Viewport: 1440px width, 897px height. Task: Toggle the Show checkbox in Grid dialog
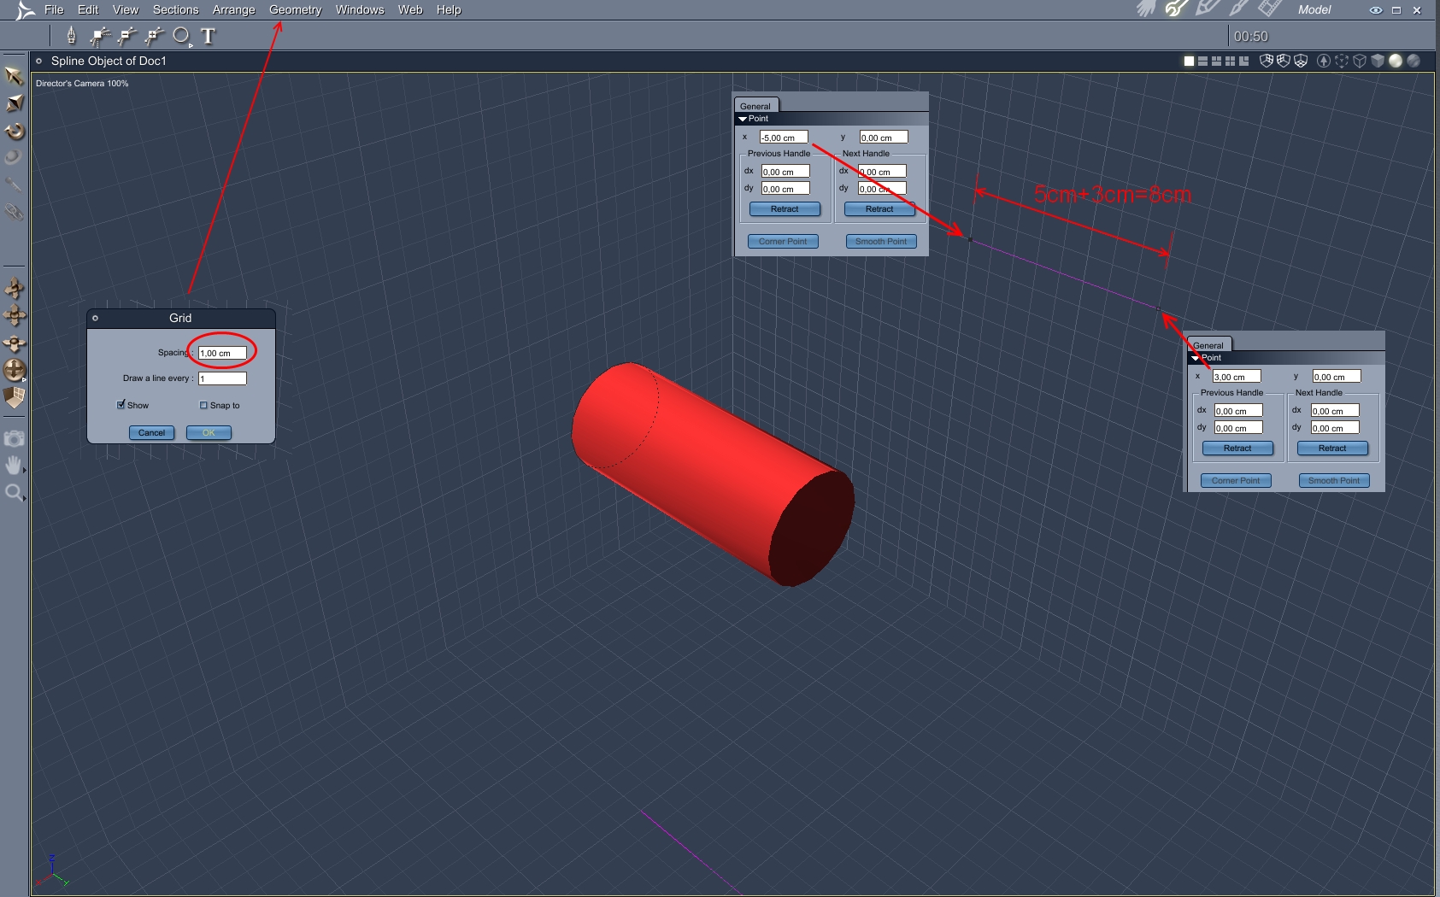121,405
